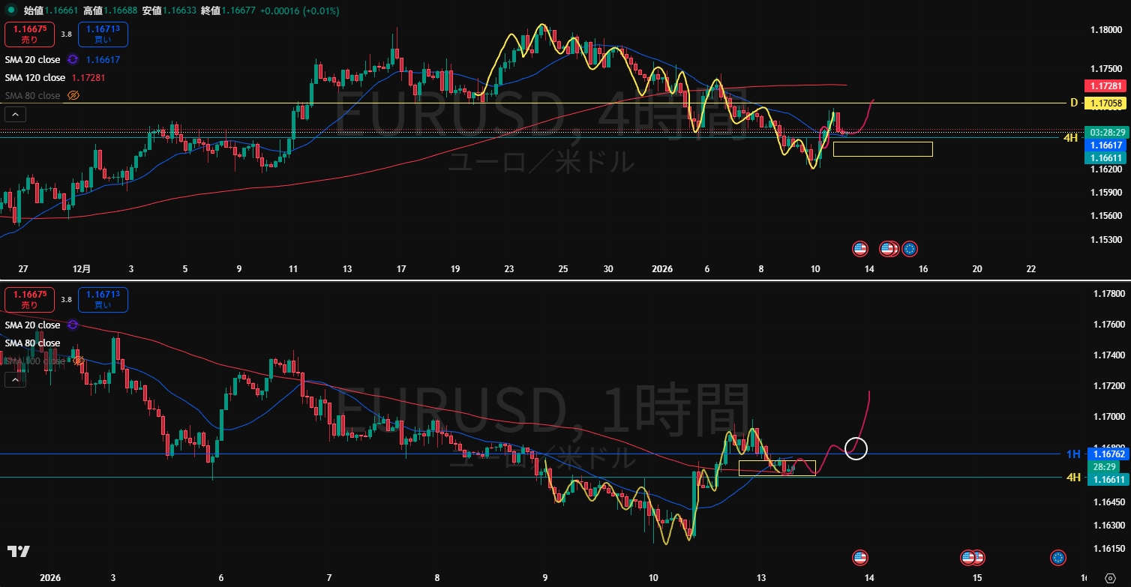Click the blue Buy (買い) button in 1-hour chart
Image resolution: width=1131 pixels, height=587 pixels.
(103, 300)
